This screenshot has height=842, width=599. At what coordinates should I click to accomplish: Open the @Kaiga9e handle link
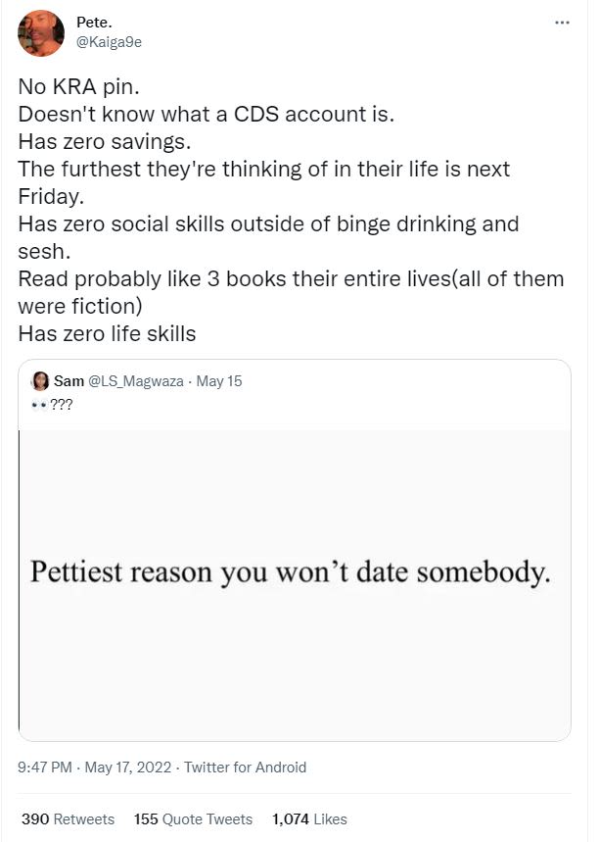point(109,41)
